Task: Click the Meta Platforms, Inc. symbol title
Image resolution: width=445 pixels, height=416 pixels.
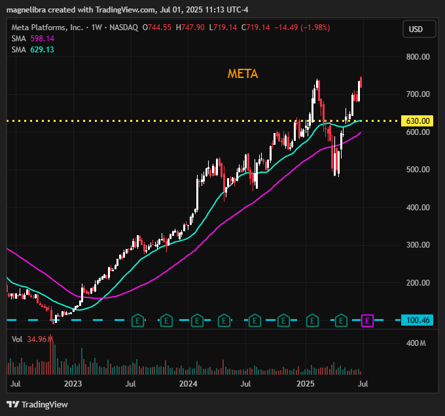Action: pyautogui.click(x=47, y=28)
